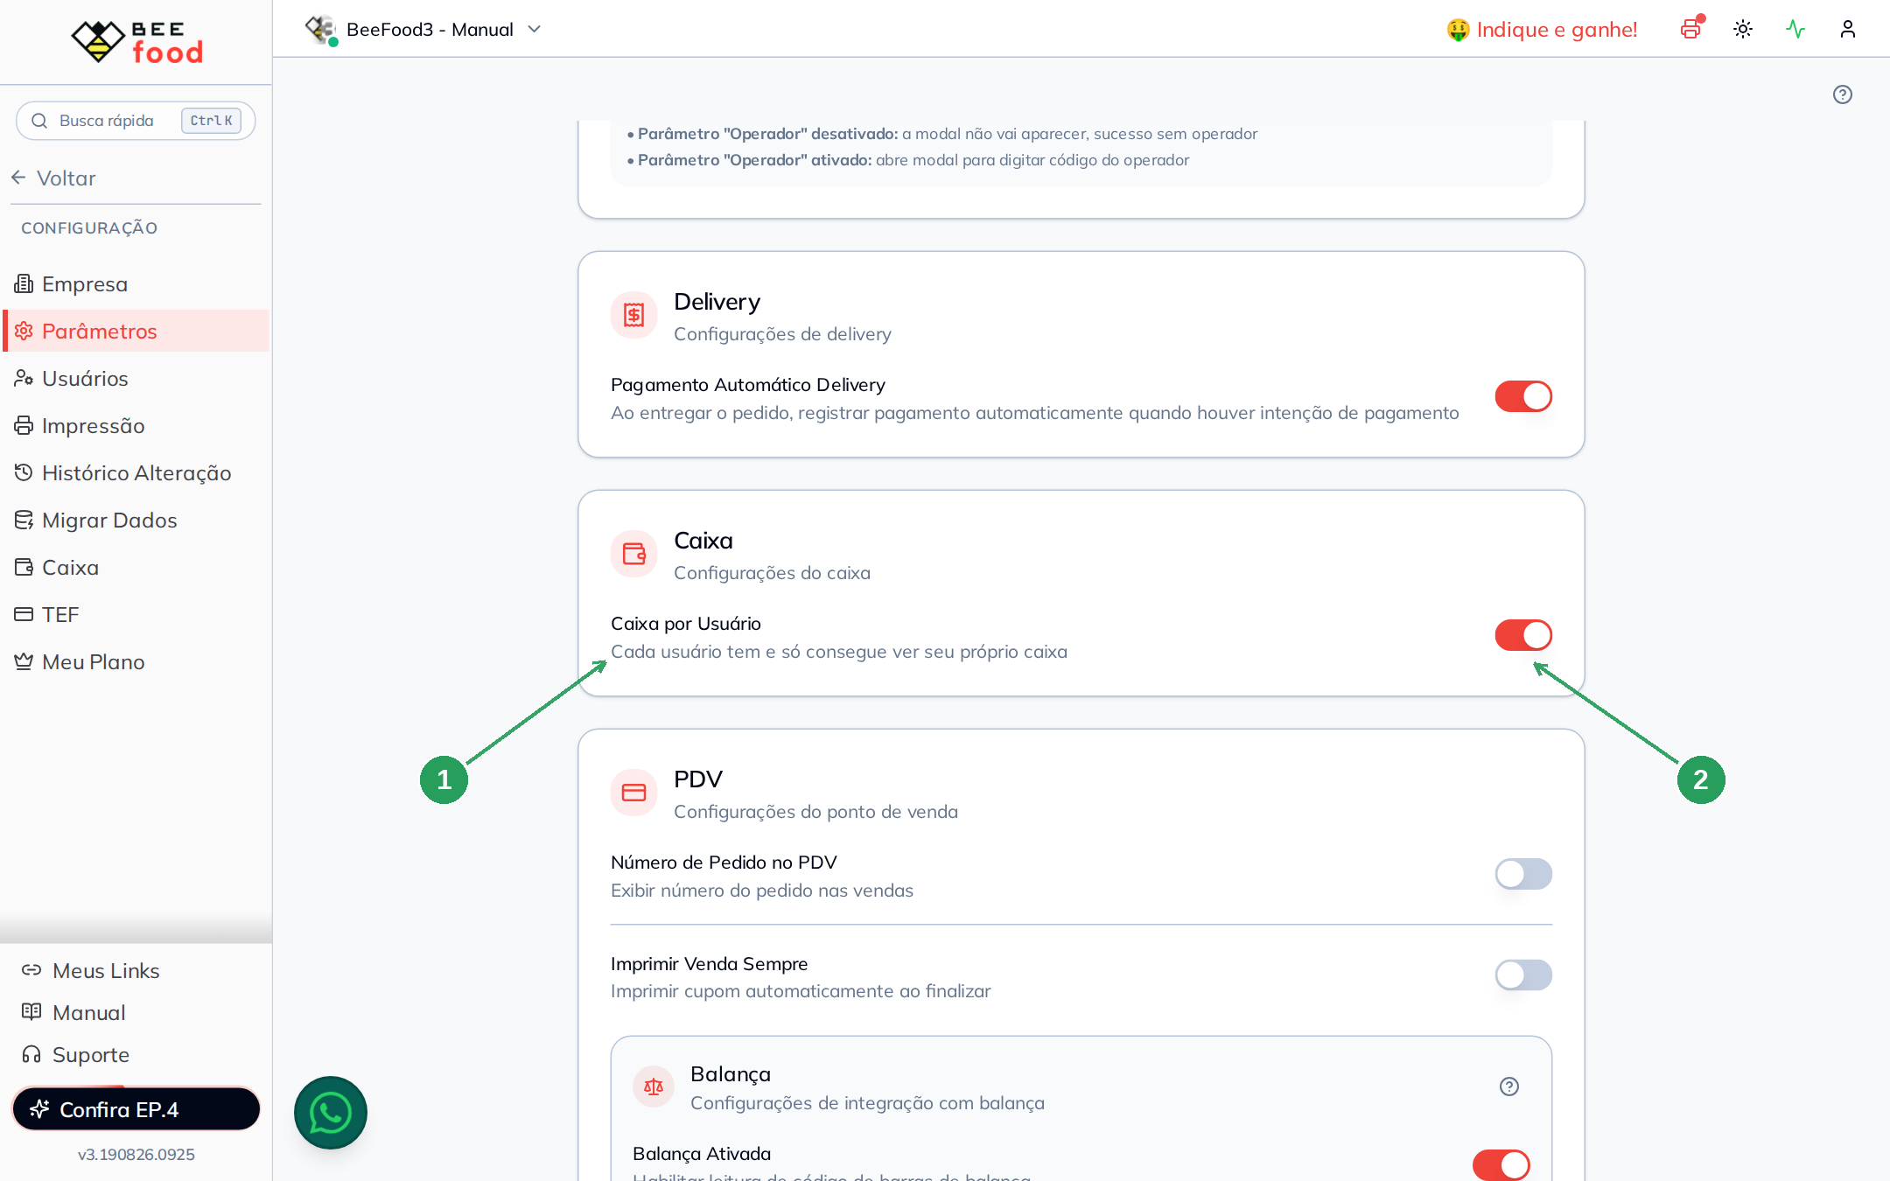The image size is (1890, 1181).
Task: Click the search magnifier icon
Action: [x=39, y=121]
